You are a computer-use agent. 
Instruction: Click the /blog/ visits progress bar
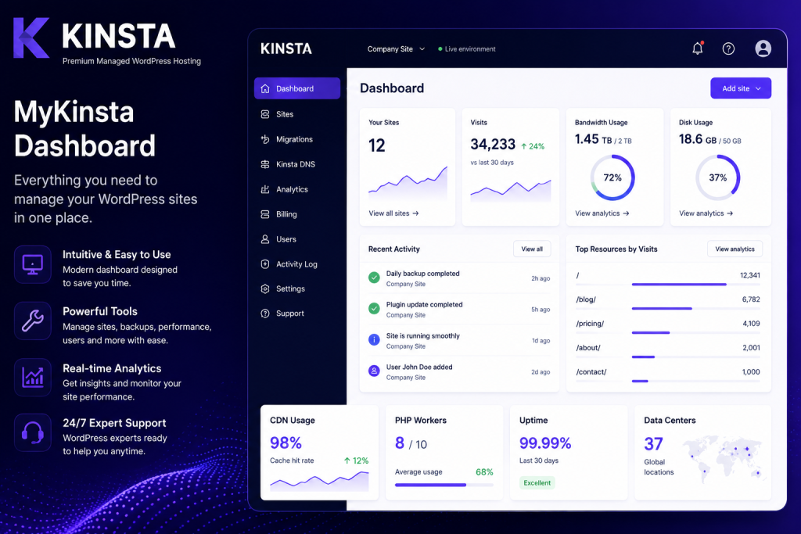click(x=695, y=308)
